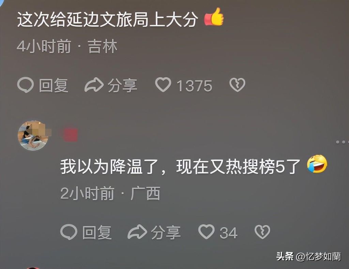
Task: Click the 回复 label under second comment
Action: tap(97, 232)
